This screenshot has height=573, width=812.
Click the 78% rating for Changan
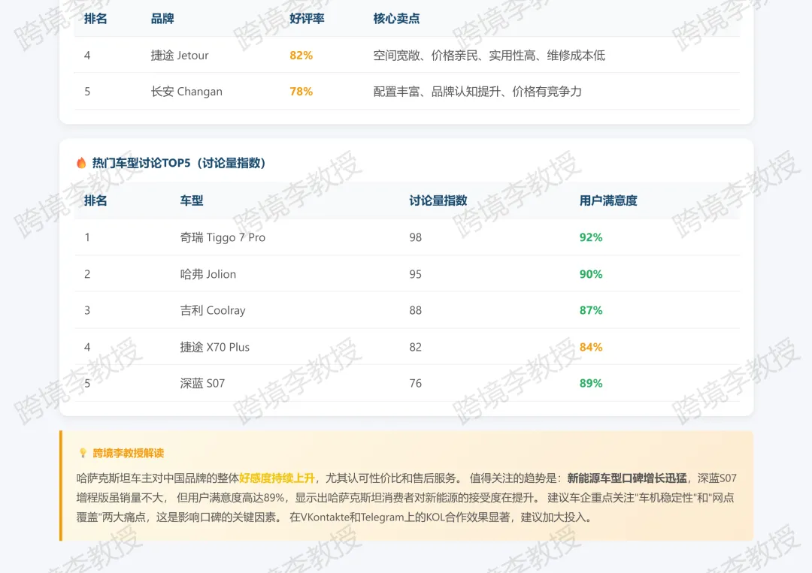coord(301,92)
